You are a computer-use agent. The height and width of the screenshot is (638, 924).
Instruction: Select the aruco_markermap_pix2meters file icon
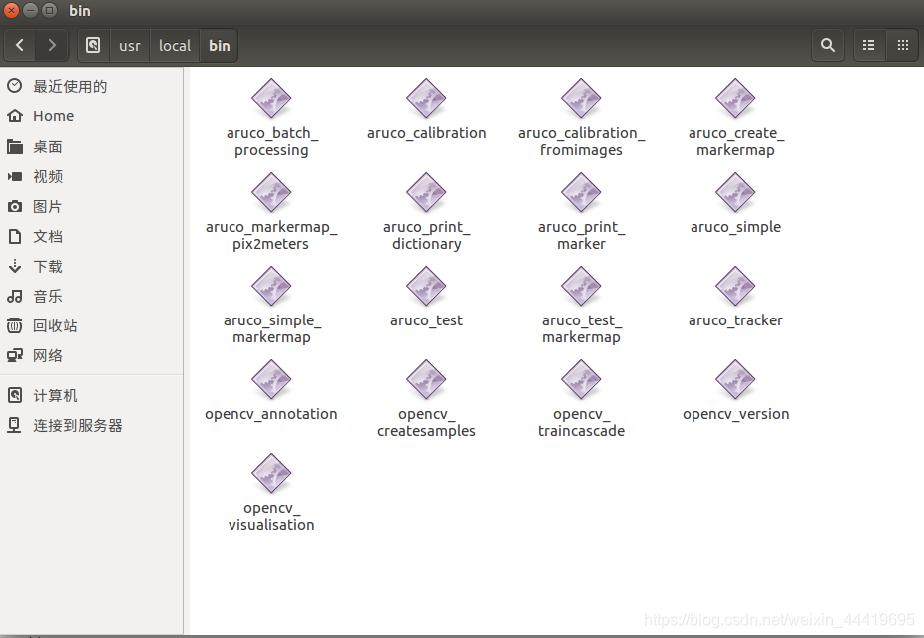pos(271,193)
